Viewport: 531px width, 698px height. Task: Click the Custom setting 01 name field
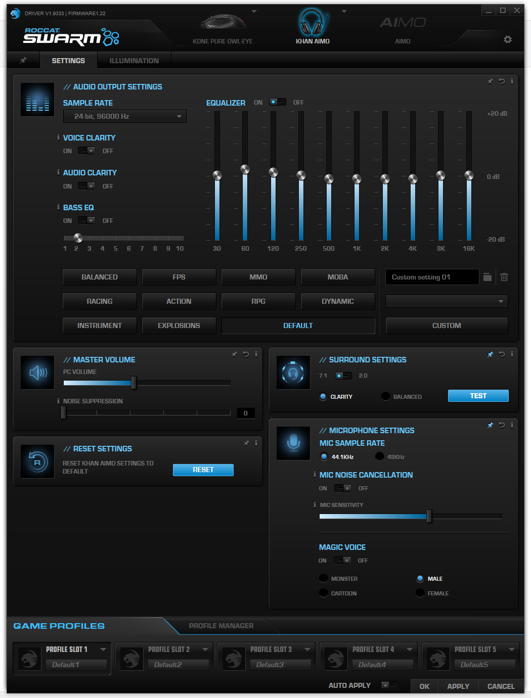coord(432,277)
